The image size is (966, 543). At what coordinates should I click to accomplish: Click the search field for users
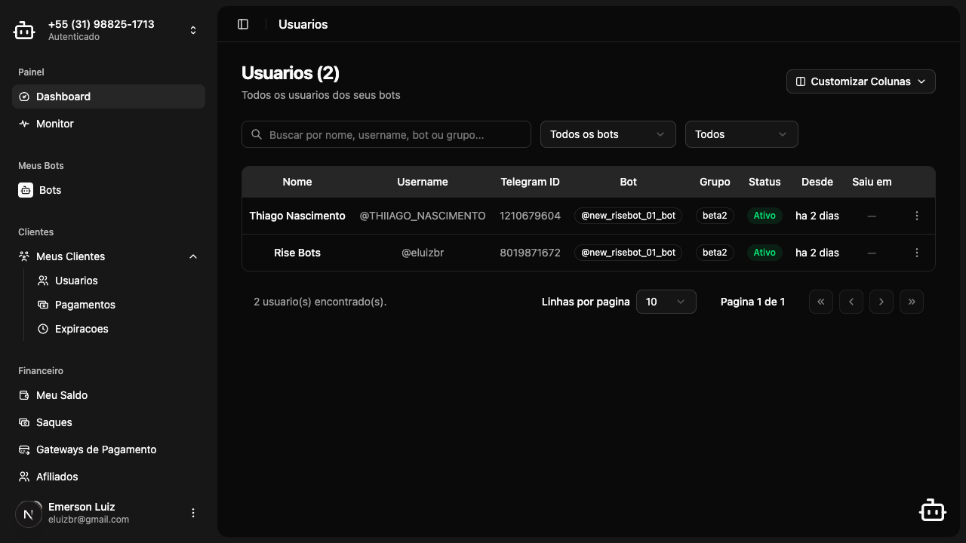click(386, 134)
